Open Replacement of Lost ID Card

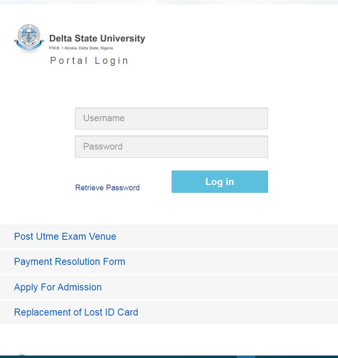click(x=76, y=312)
